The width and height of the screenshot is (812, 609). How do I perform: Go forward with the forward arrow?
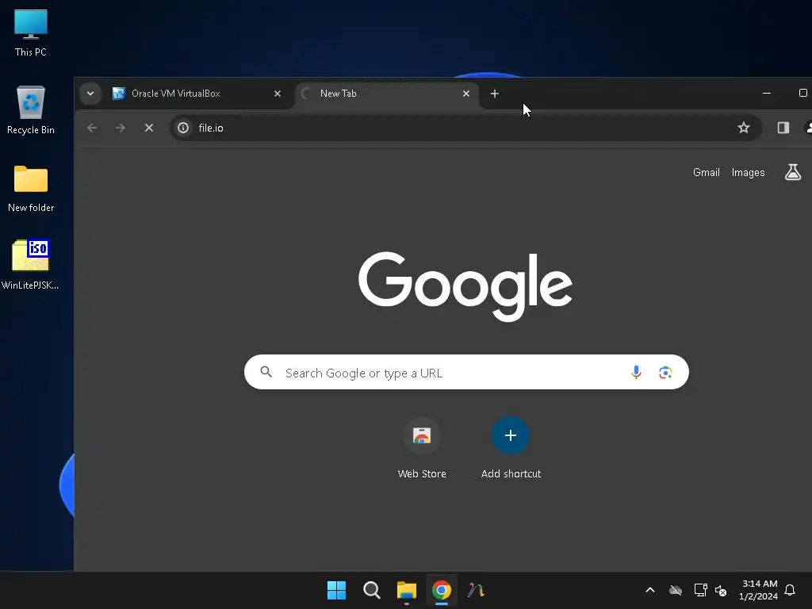121,128
